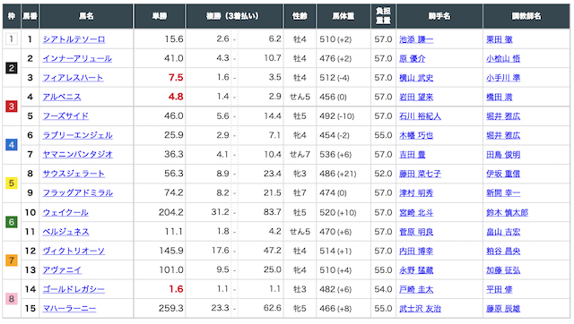Click the orange frame number 7 box

tap(12, 260)
